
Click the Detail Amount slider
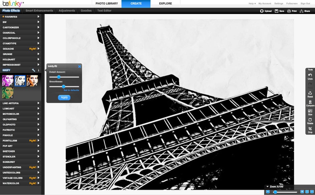(x=64, y=77)
